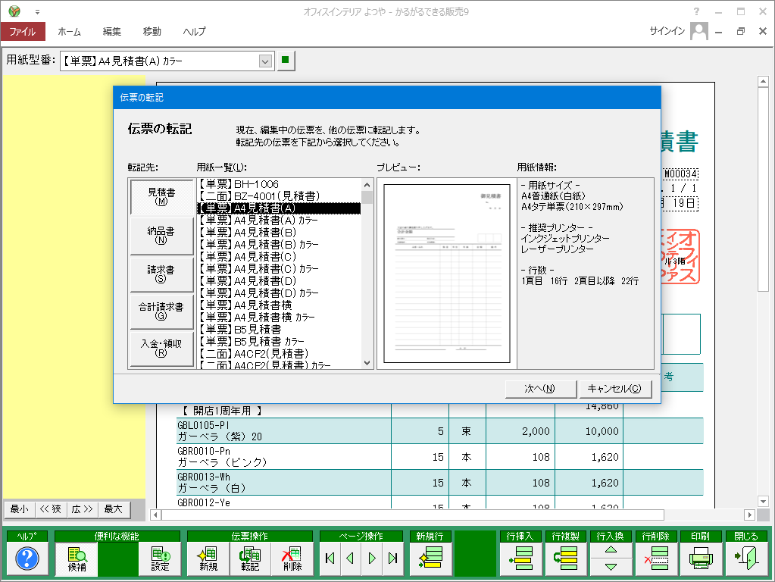
Task: Click the GBL0105-PI ガーベラ(紫) item cell
Action: point(283,431)
